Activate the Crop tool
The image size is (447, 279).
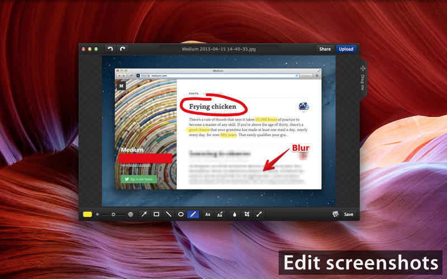tap(246, 214)
